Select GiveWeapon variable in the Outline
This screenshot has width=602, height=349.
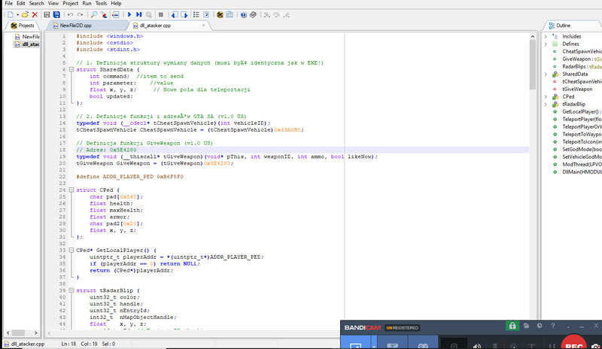coord(576,59)
